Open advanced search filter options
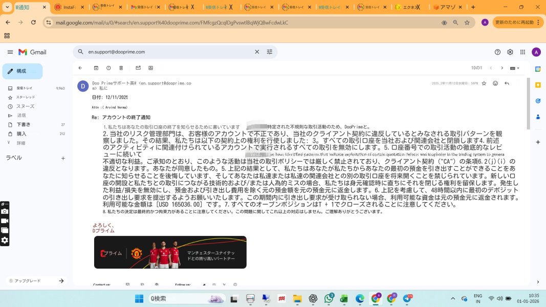 coord(270,52)
